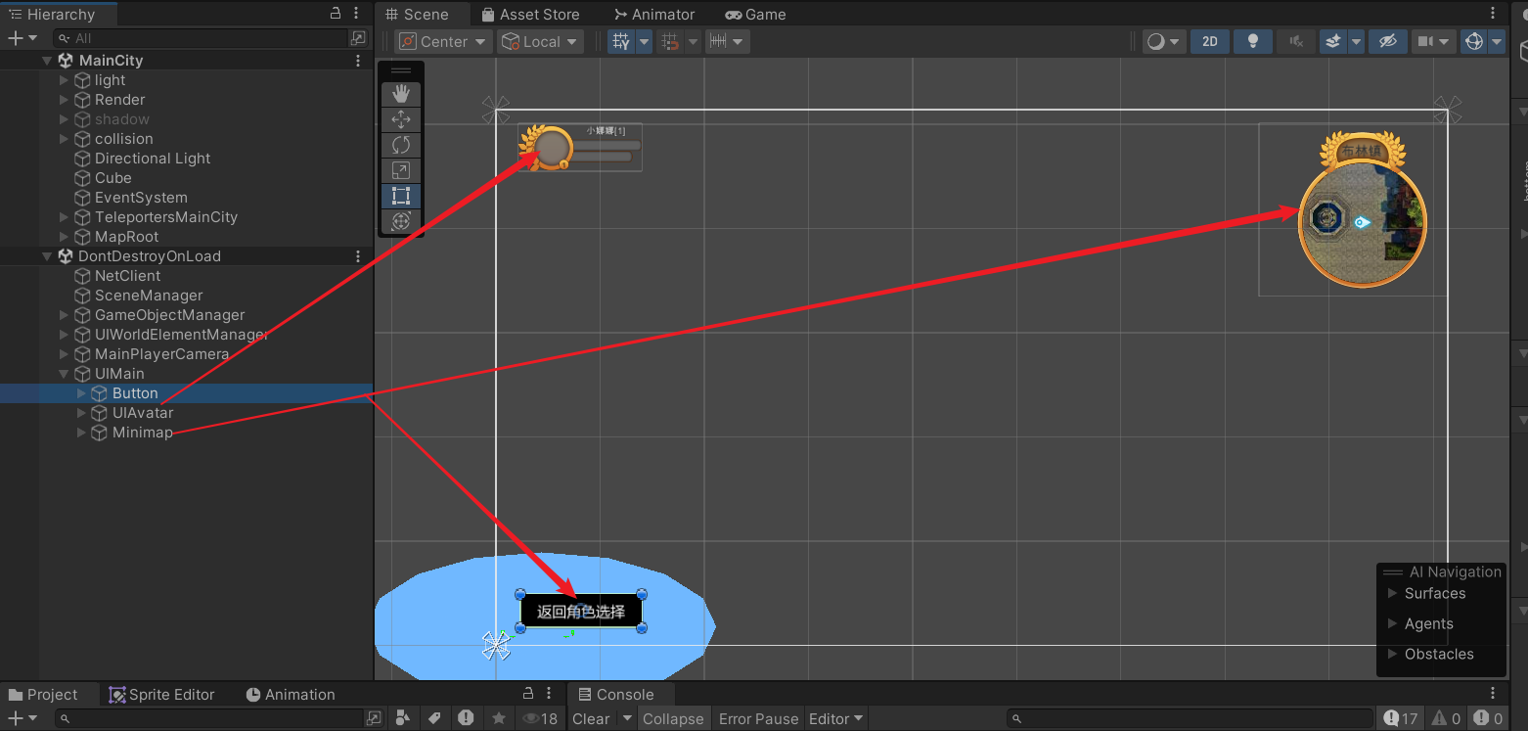Viewport: 1528px width, 731px height.
Task: Toggle 2D view mode in Scene
Action: (1210, 41)
